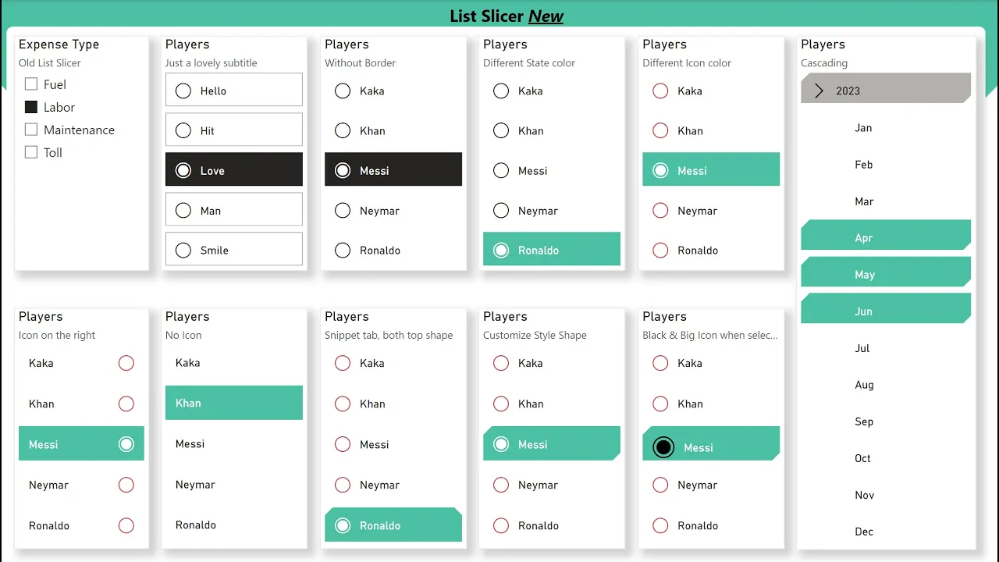
Task: Select Neymar radio icon in Different State color slicer
Action: click(502, 211)
